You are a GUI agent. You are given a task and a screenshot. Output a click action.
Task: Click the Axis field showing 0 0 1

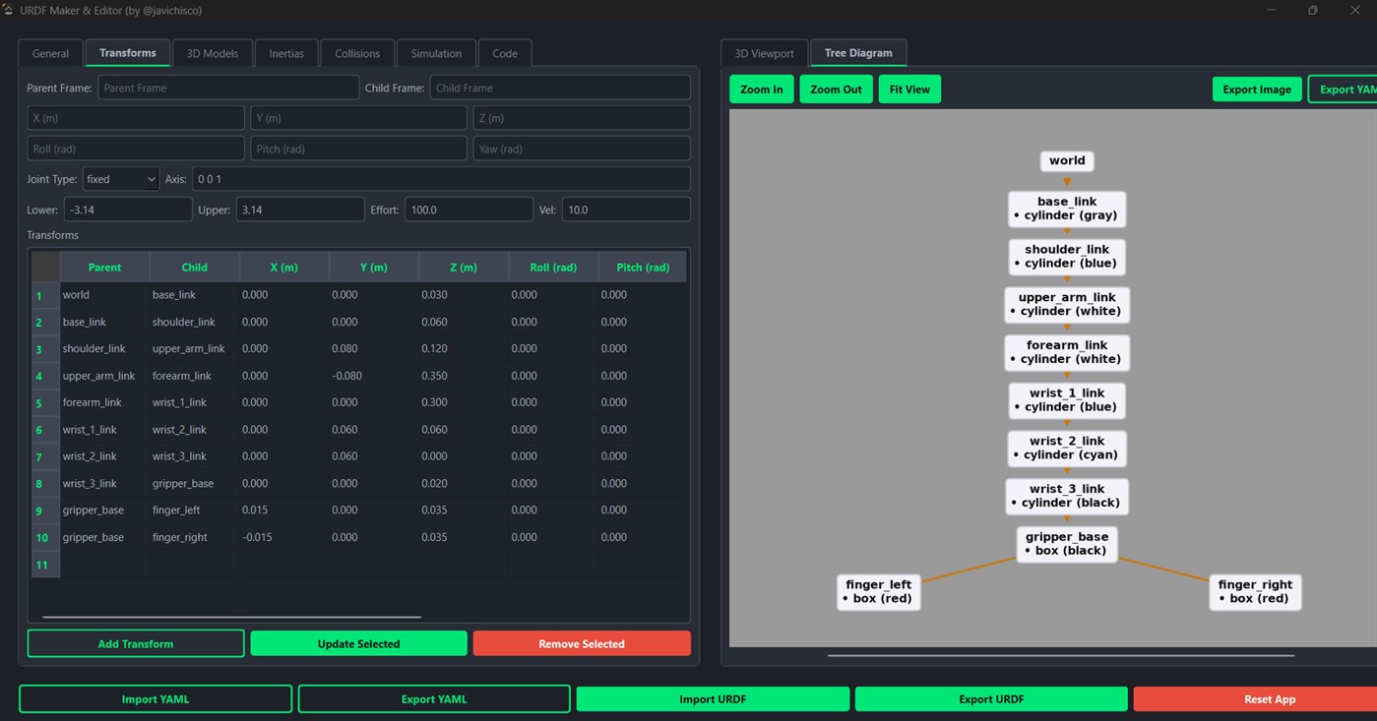pyautogui.click(x=441, y=179)
